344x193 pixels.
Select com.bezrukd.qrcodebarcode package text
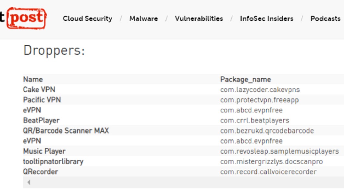tap(267, 131)
